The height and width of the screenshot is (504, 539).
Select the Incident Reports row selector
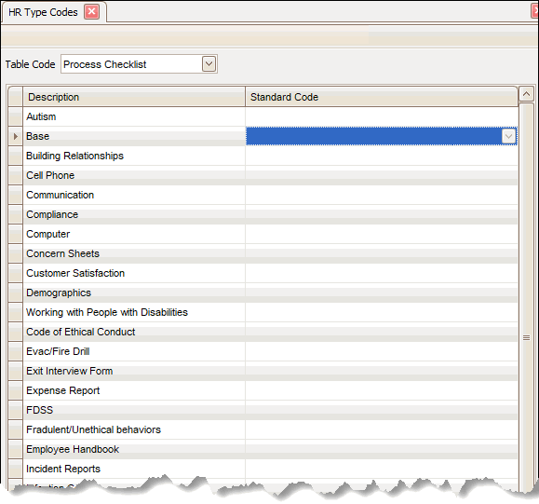[x=16, y=469]
